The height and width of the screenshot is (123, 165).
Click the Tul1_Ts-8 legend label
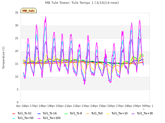pyautogui.click(x=76, y=113)
